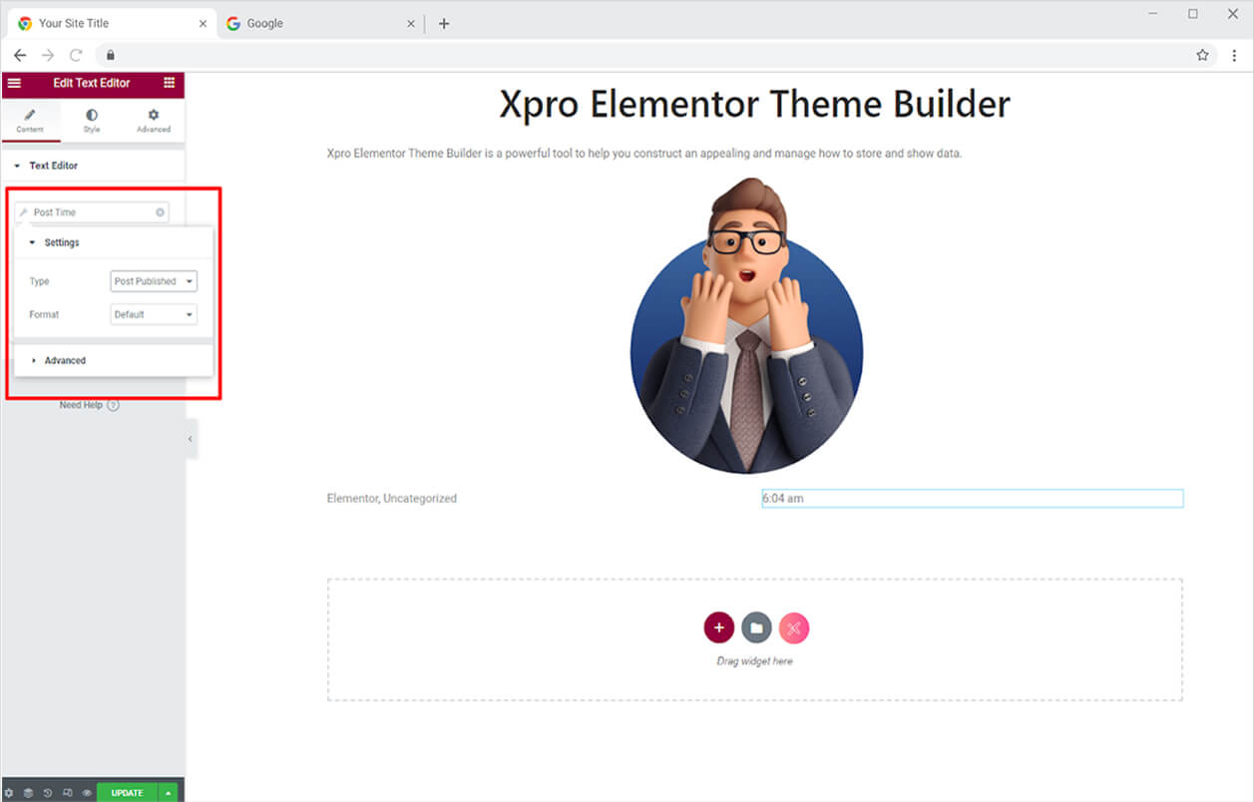Remove the Post Time dynamic tag
The width and height of the screenshot is (1254, 802).
click(160, 212)
